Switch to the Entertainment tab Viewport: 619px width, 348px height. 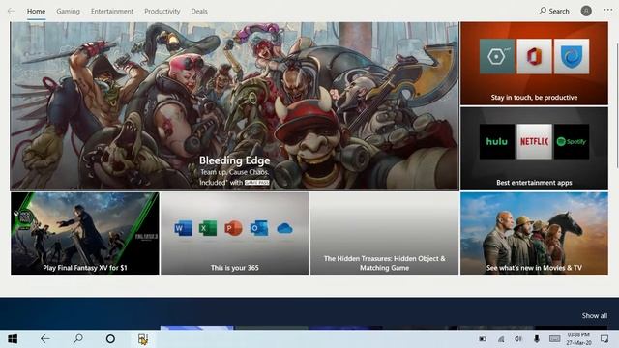[112, 11]
